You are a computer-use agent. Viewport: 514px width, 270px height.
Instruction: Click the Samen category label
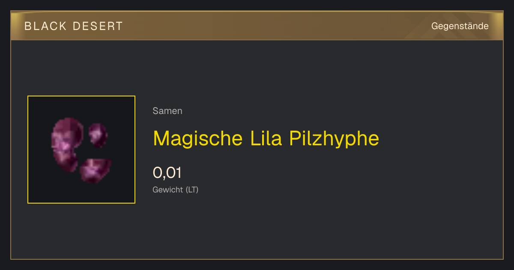pyautogui.click(x=167, y=111)
